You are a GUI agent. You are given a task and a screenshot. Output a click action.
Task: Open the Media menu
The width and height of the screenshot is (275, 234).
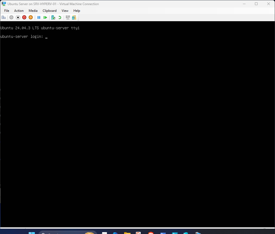[x=33, y=11]
